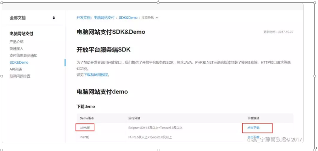
Task: Click 点击下载 for the JAVA版 demo
Action: pyautogui.click(x=253, y=128)
